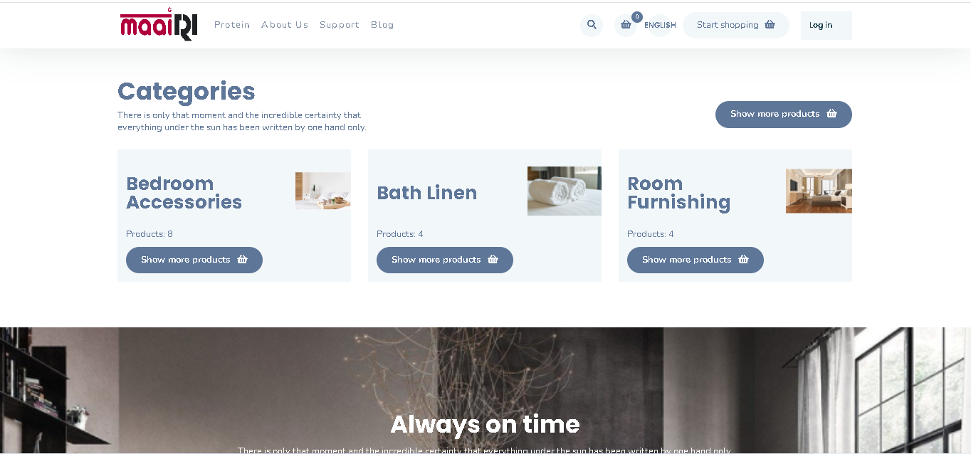This screenshot has height=454, width=971.
Task: Click the Log in button
Action: [x=826, y=26]
